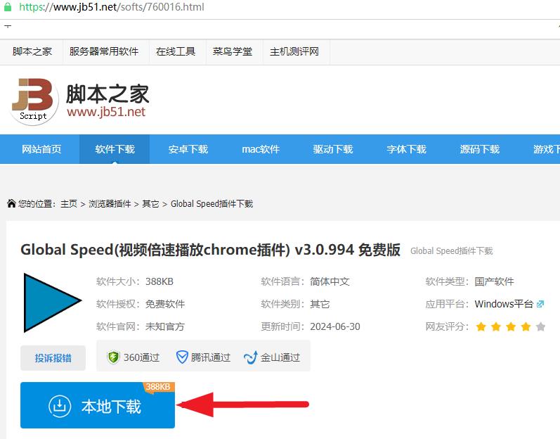Select 字体下载 nav tab

point(406,149)
